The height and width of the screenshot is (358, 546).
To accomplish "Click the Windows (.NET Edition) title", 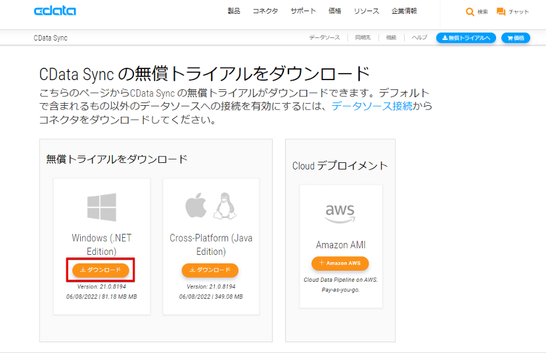I will pos(102,244).
